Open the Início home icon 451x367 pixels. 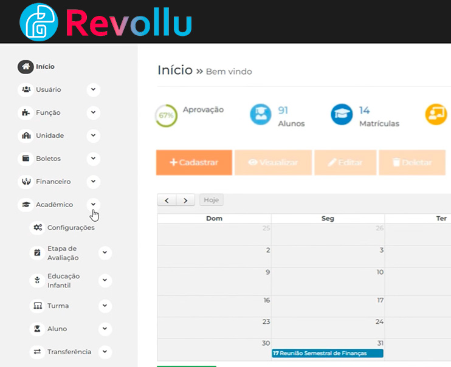[x=26, y=67]
